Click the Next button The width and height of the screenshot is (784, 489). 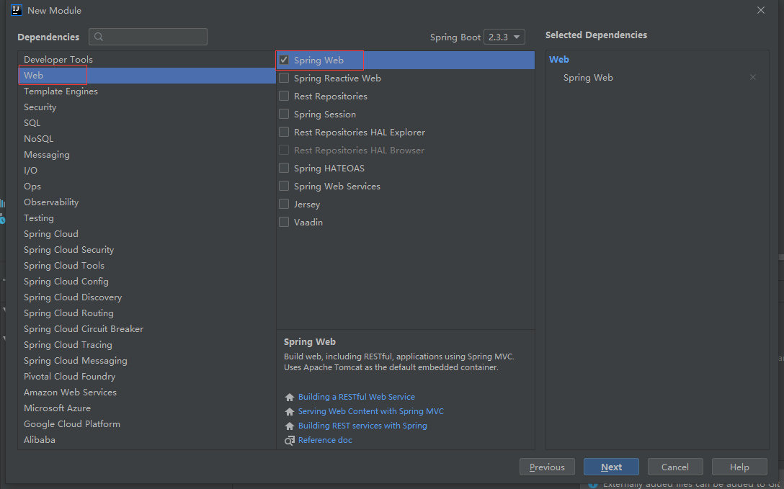click(611, 467)
